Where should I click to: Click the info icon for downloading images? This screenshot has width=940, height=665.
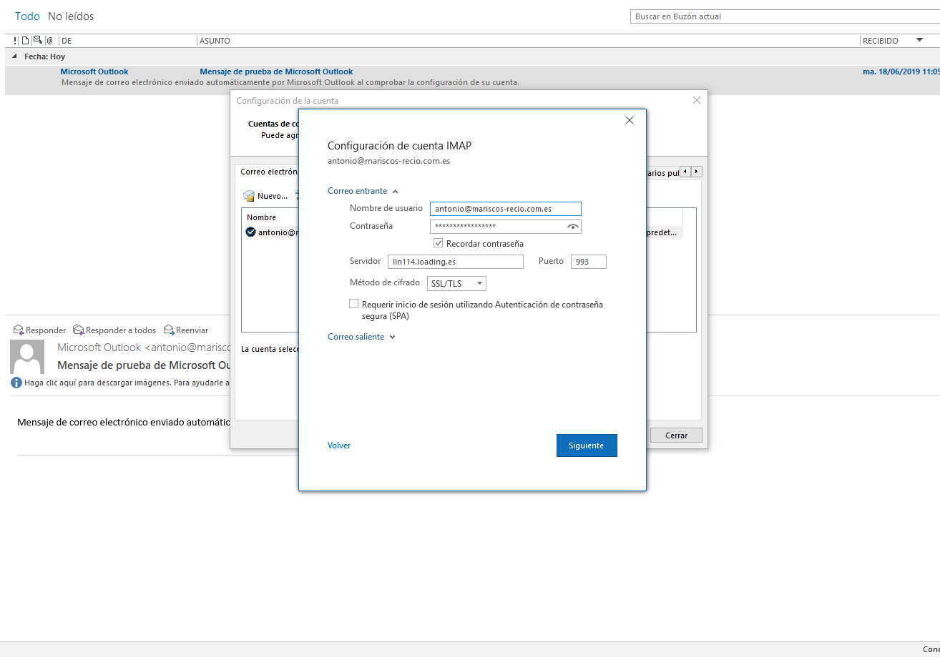(16, 383)
